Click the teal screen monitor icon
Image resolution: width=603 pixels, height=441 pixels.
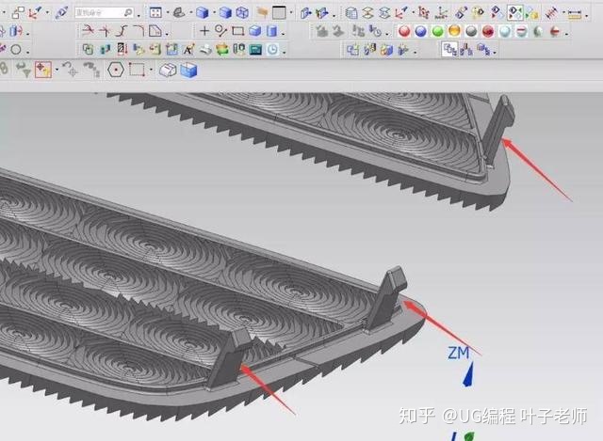click(x=255, y=50)
